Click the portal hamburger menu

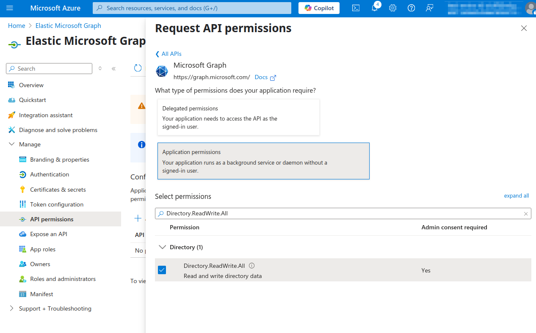tap(10, 8)
